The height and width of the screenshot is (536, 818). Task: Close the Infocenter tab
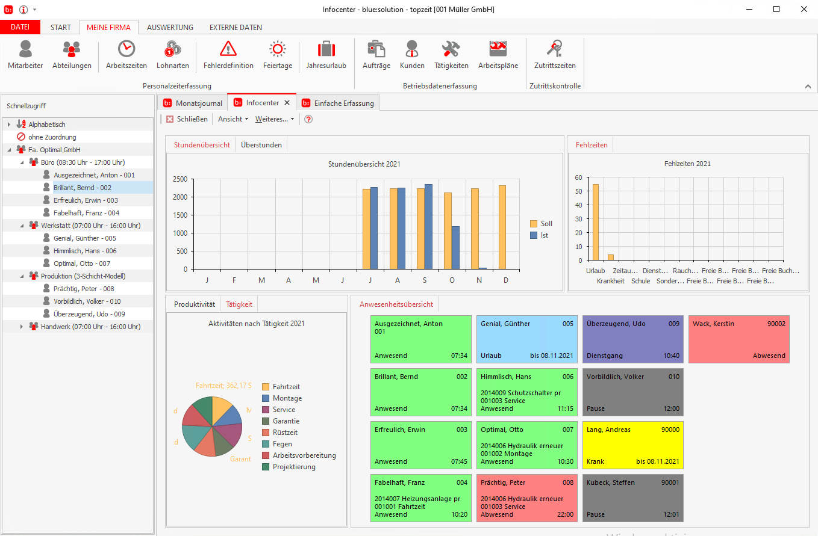(287, 103)
